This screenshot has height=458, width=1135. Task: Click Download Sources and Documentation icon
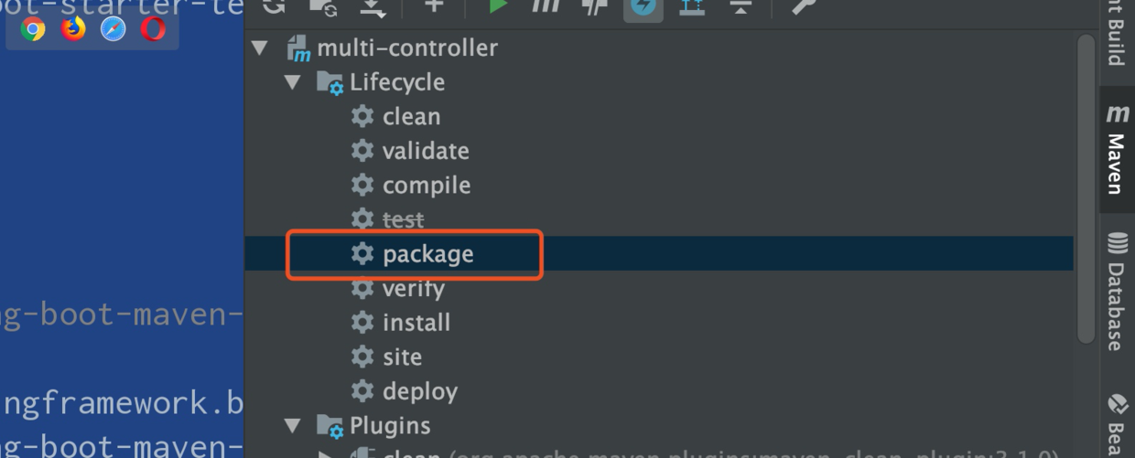tap(373, 5)
